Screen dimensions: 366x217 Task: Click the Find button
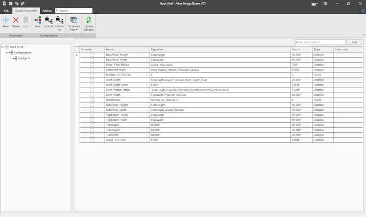(x=354, y=42)
